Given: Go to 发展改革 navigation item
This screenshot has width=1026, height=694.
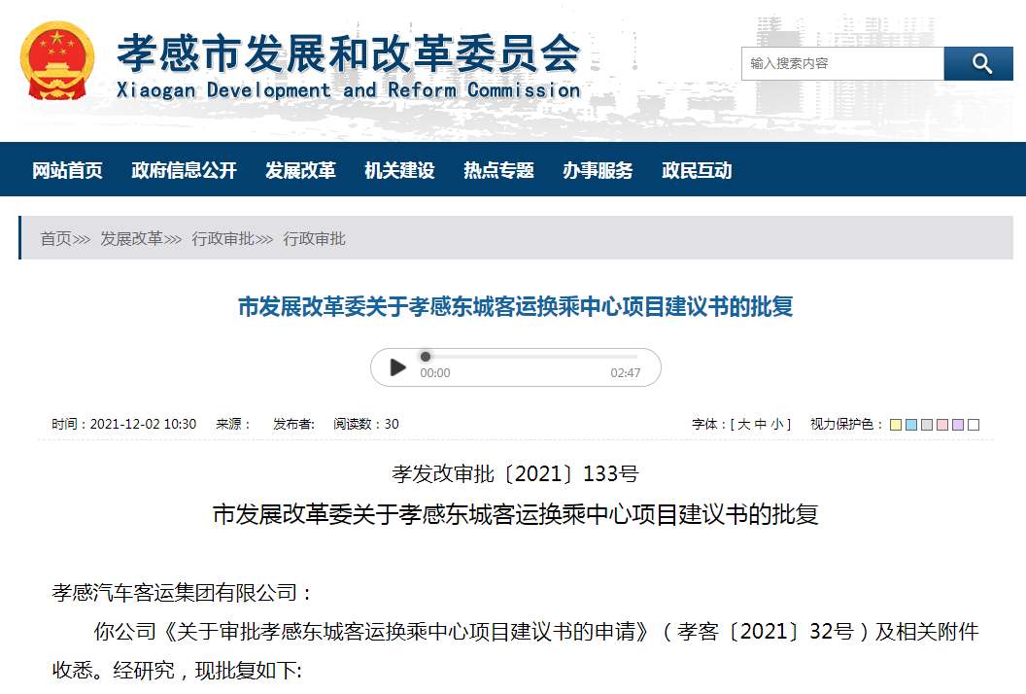Looking at the screenshot, I should [x=300, y=170].
